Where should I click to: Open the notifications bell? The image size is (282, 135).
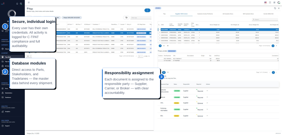coord(17,4)
